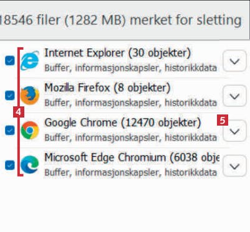Expand the Internet Explorer details chevron
Image resolution: width=250 pixels, height=232 pixels.
tap(234, 61)
